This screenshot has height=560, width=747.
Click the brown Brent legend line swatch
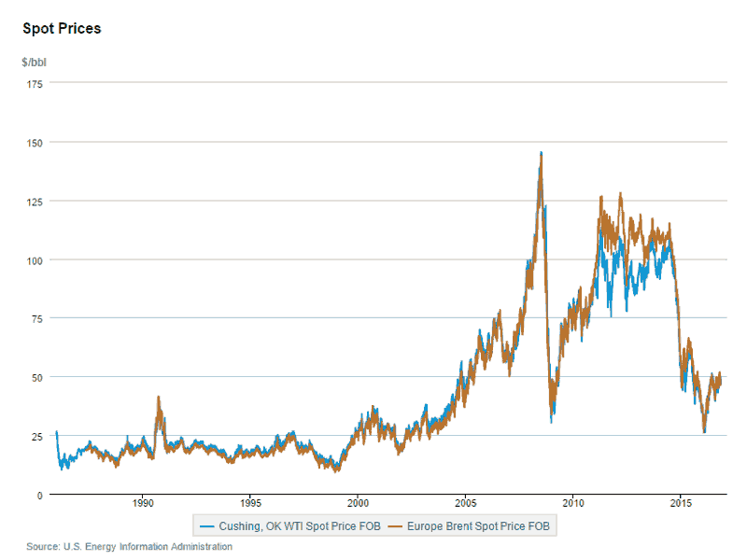pos(395,526)
